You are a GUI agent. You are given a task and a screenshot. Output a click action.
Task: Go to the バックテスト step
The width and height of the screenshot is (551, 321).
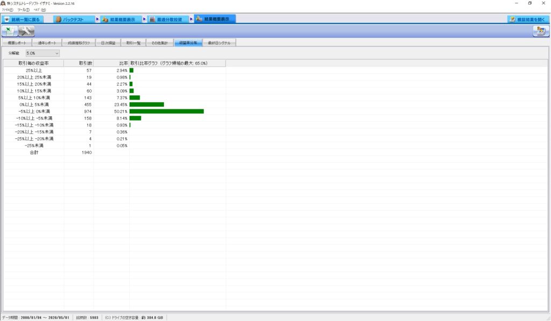(74, 19)
